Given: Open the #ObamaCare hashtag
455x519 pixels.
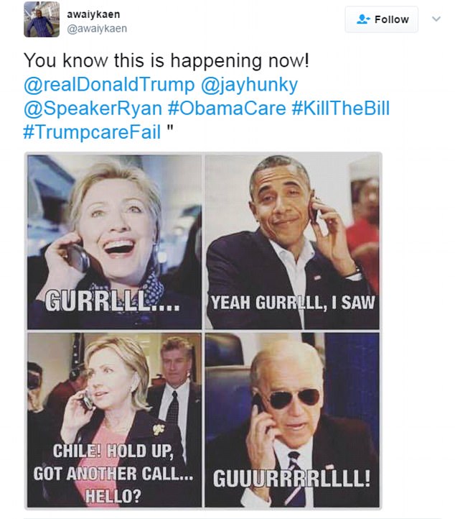Looking at the screenshot, I should [x=227, y=109].
